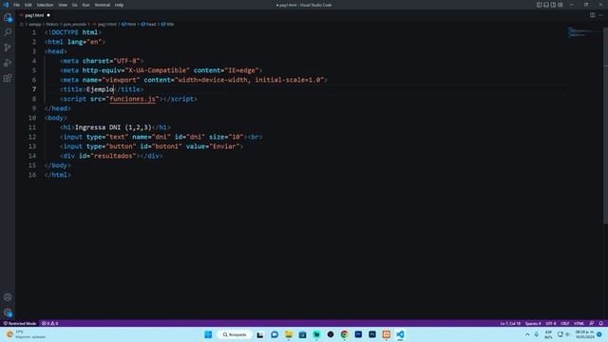Open weather widget on taskbar

point(27,334)
